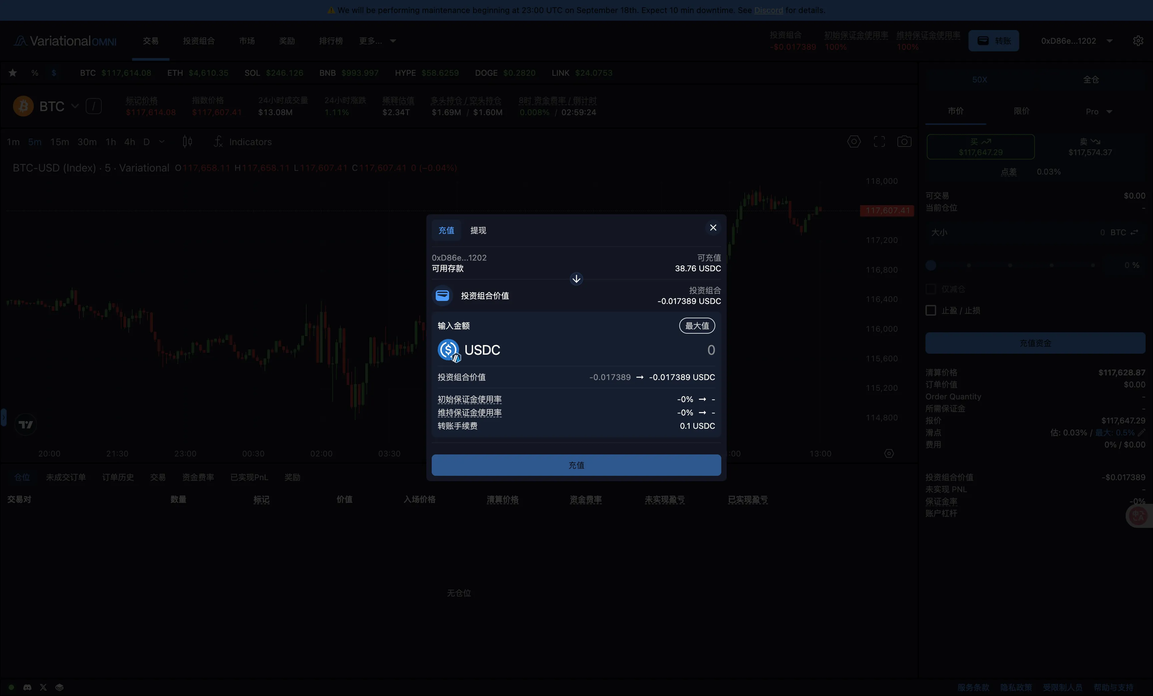Screen dimensions: 1153x696
Task: Switch to the 提现 withdraw tab
Action: pyautogui.click(x=478, y=230)
